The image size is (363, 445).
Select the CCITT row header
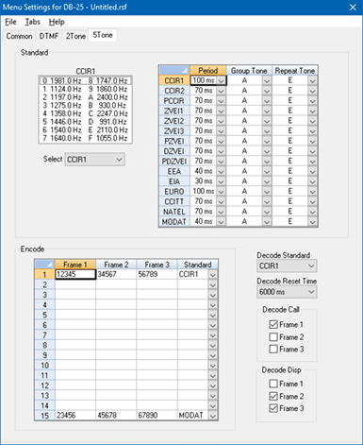click(174, 201)
